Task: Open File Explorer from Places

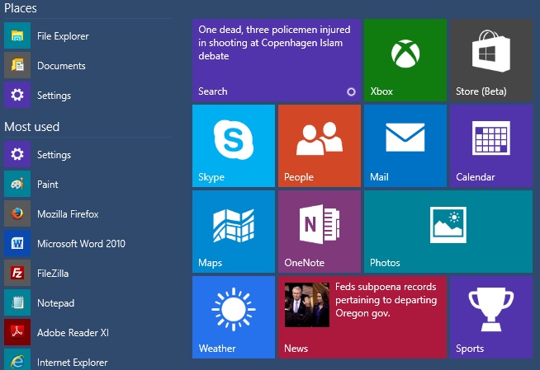Action: pyautogui.click(x=88, y=35)
